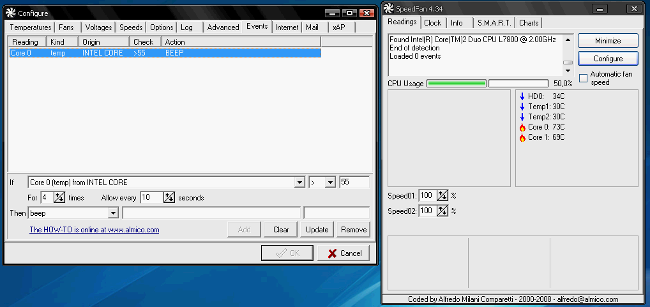Click the blue arrow icon beside Temp1

click(522, 107)
